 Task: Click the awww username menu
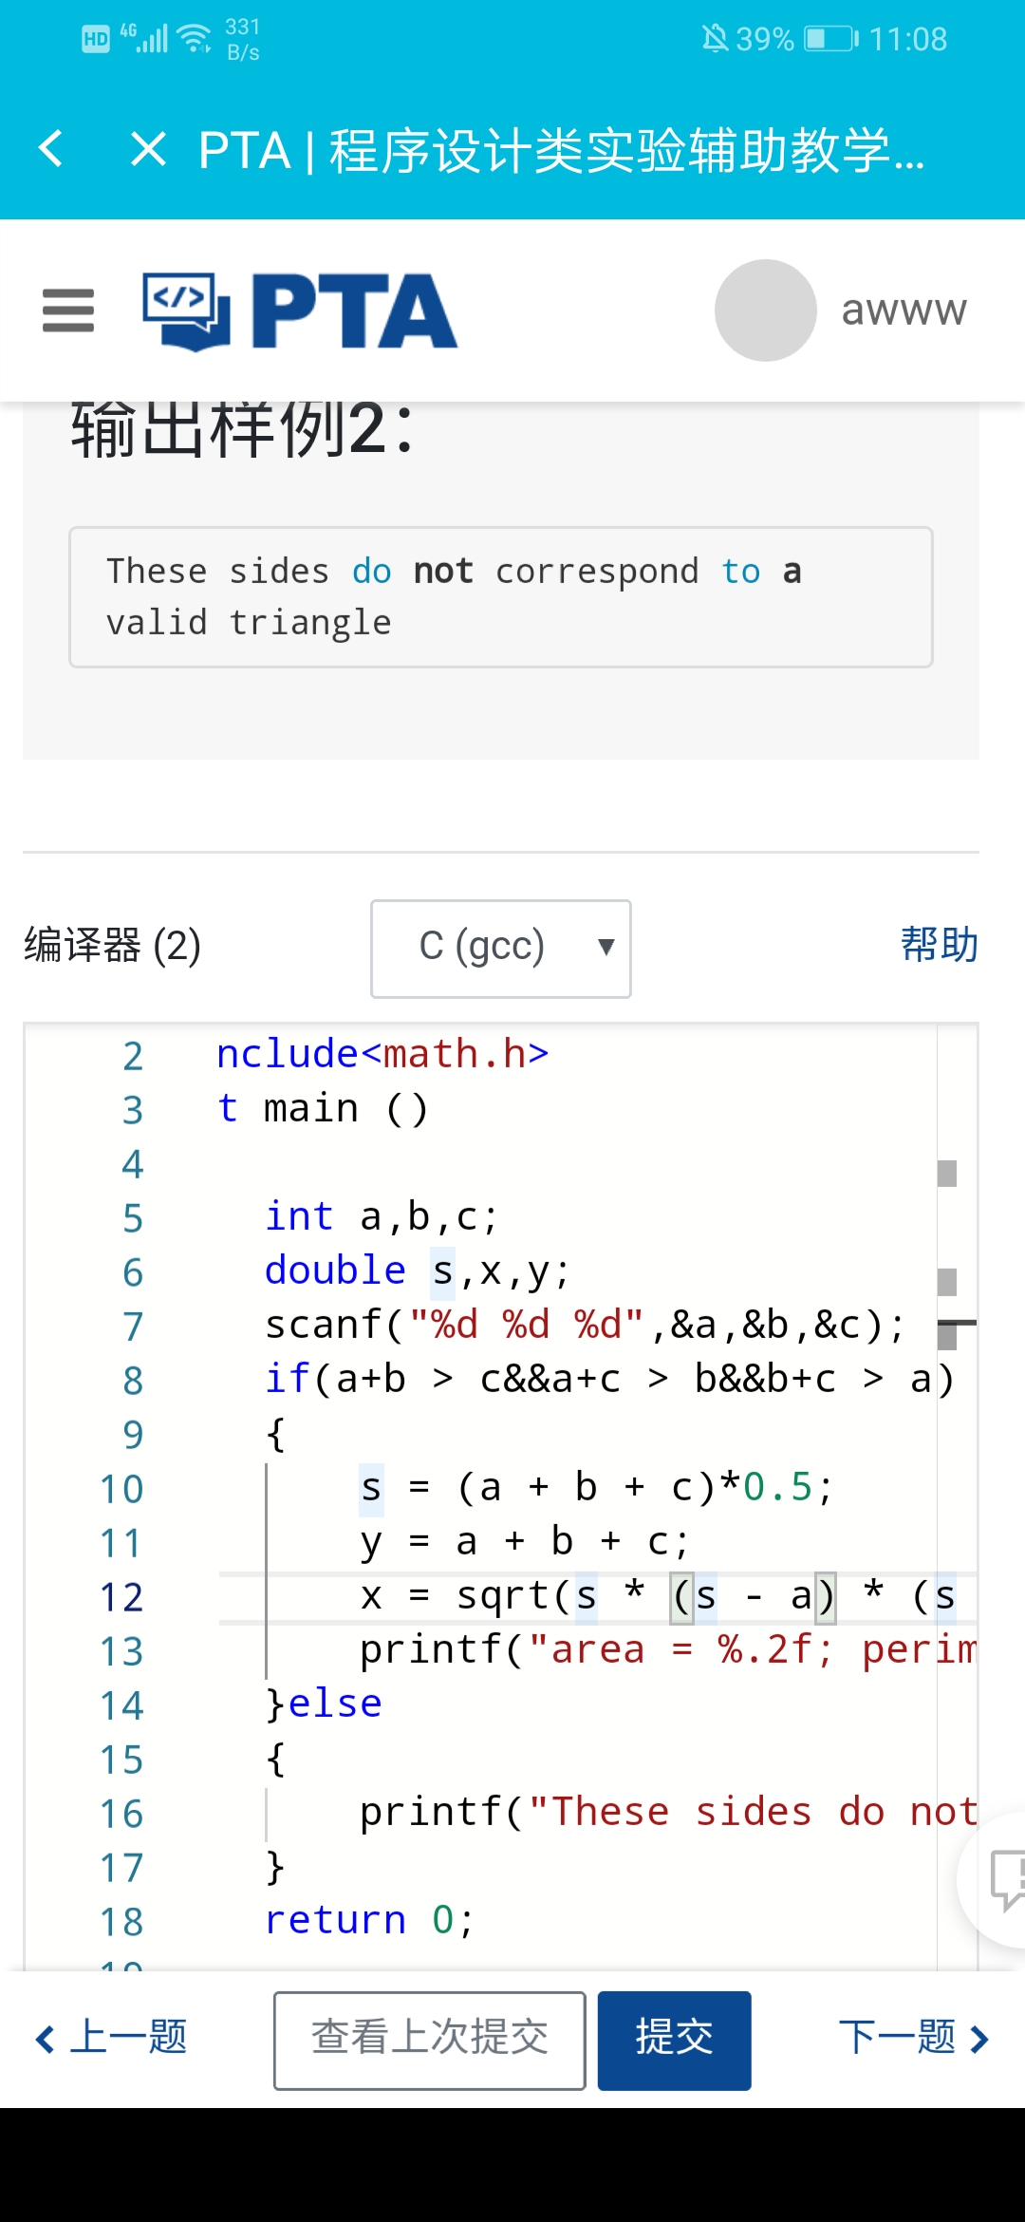904,311
